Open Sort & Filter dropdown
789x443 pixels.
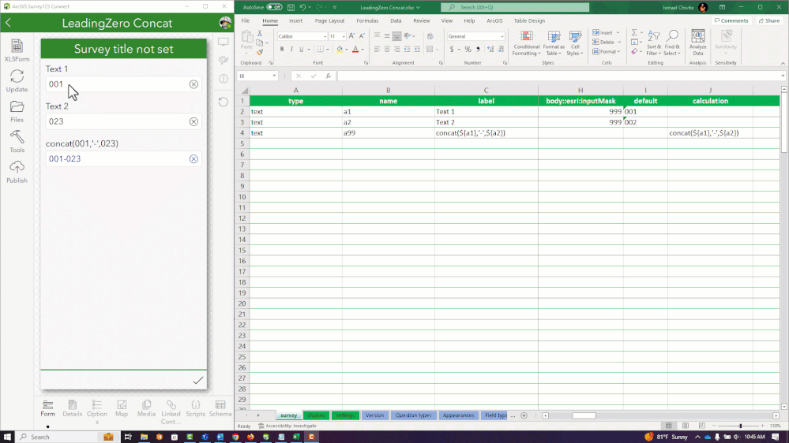pyautogui.click(x=653, y=43)
